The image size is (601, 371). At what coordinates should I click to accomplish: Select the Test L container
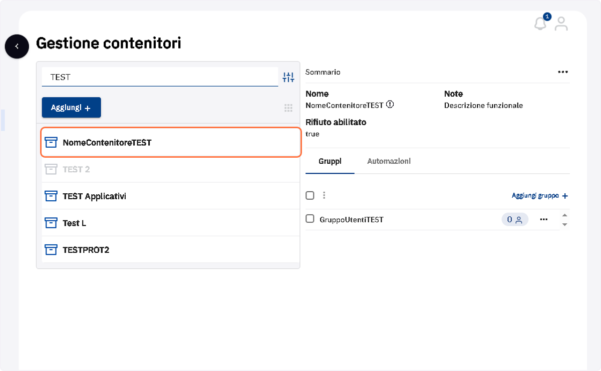(171, 223)
